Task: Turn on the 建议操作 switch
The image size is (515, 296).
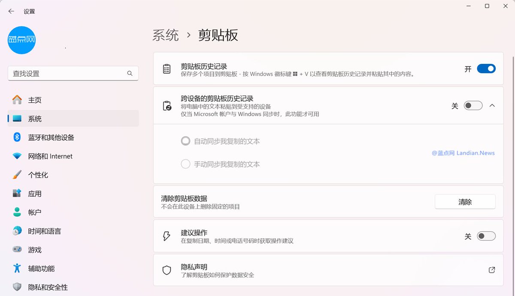Action: [486, 236]
